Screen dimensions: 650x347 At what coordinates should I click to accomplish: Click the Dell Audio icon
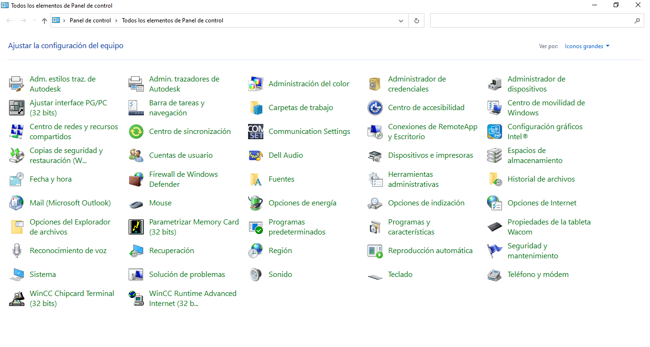coord(256,155)
